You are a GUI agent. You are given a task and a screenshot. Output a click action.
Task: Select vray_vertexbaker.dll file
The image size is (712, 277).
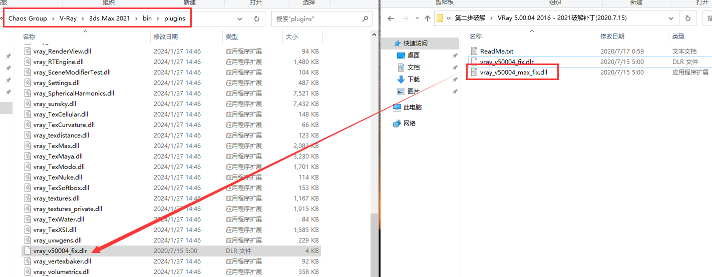click(171, 261)
